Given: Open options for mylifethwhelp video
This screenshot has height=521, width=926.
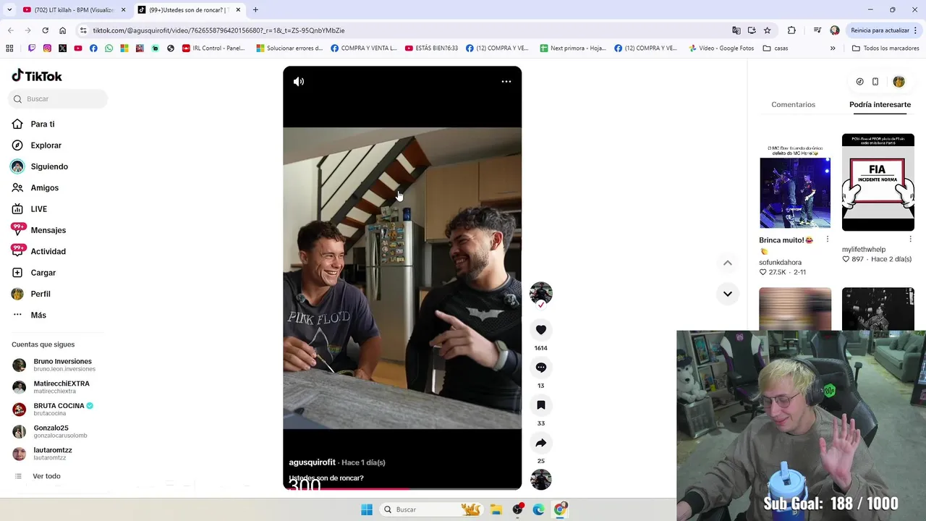Looking at the screenshot, I should pos(910,240).
